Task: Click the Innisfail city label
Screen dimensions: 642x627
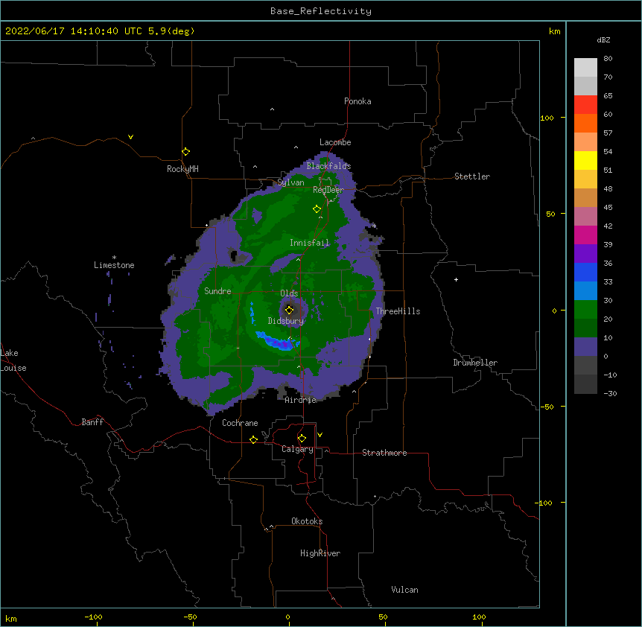Action: (x=309, y=243)
